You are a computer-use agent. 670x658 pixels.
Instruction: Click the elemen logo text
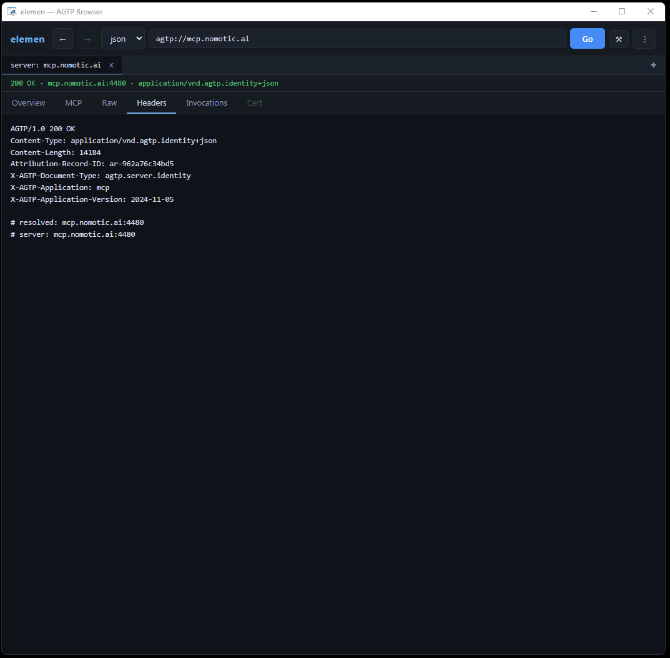27,39
